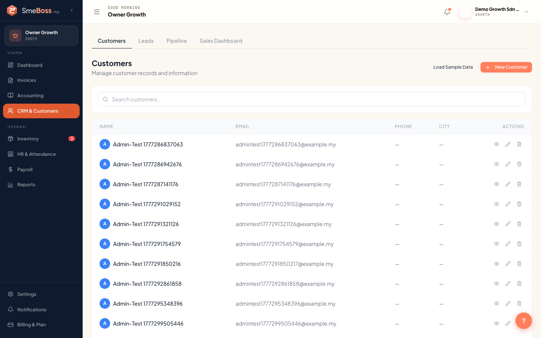
Task: Delete customer Admin-Test 1777291029152
Action: [x=519, y=204]
